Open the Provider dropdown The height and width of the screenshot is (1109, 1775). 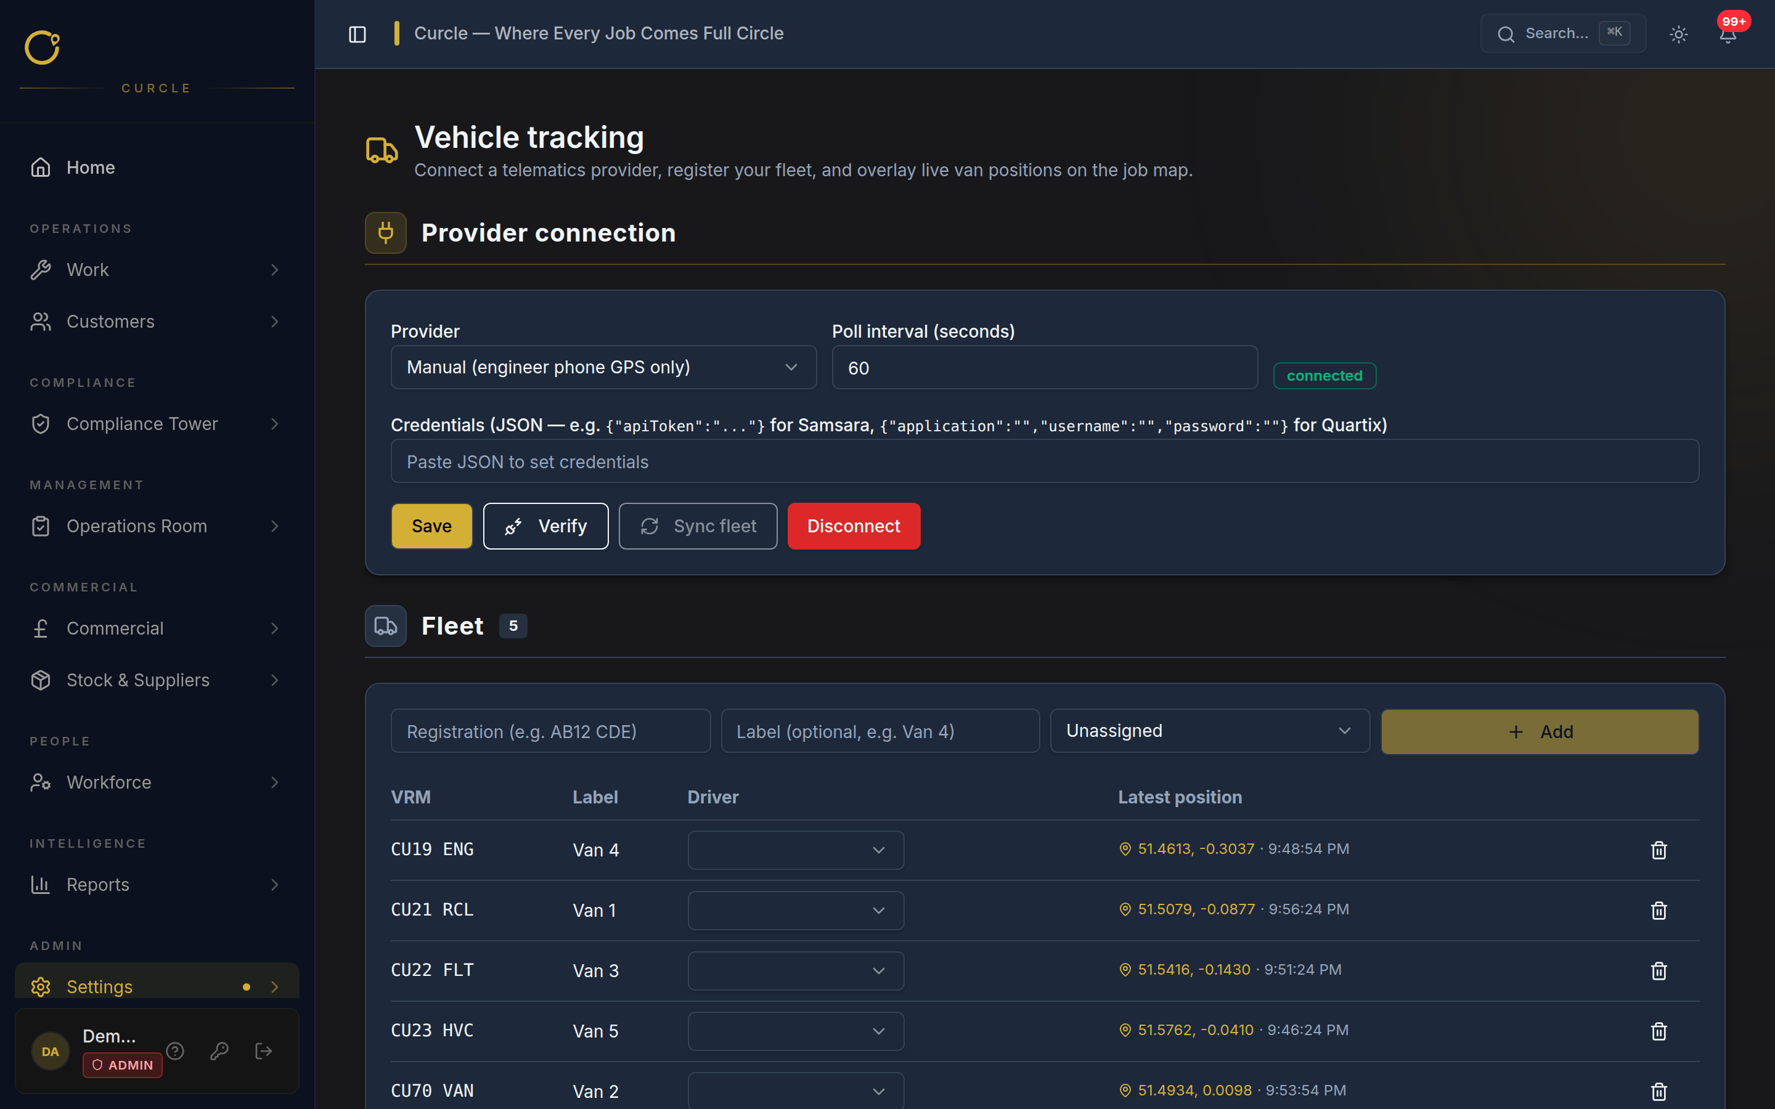[x=603, y=367]
